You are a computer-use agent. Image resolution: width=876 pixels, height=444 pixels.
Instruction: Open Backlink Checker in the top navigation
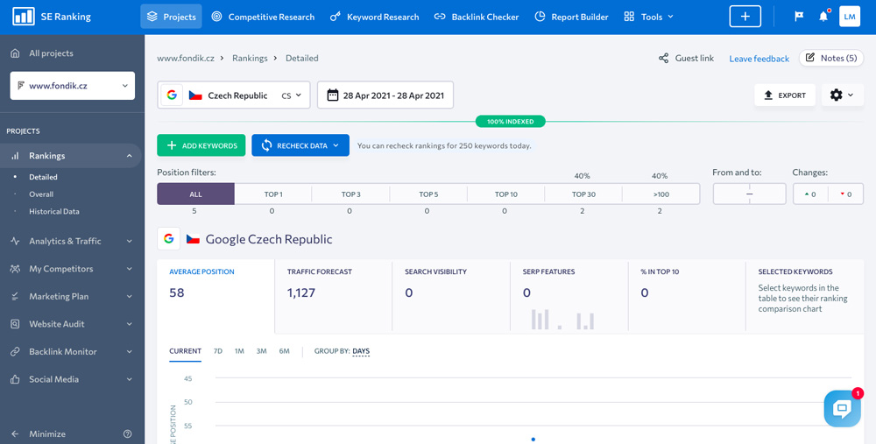point(477,17)
